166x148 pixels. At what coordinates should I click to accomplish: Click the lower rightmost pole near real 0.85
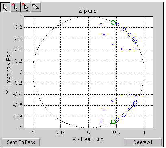pos(136,96)
